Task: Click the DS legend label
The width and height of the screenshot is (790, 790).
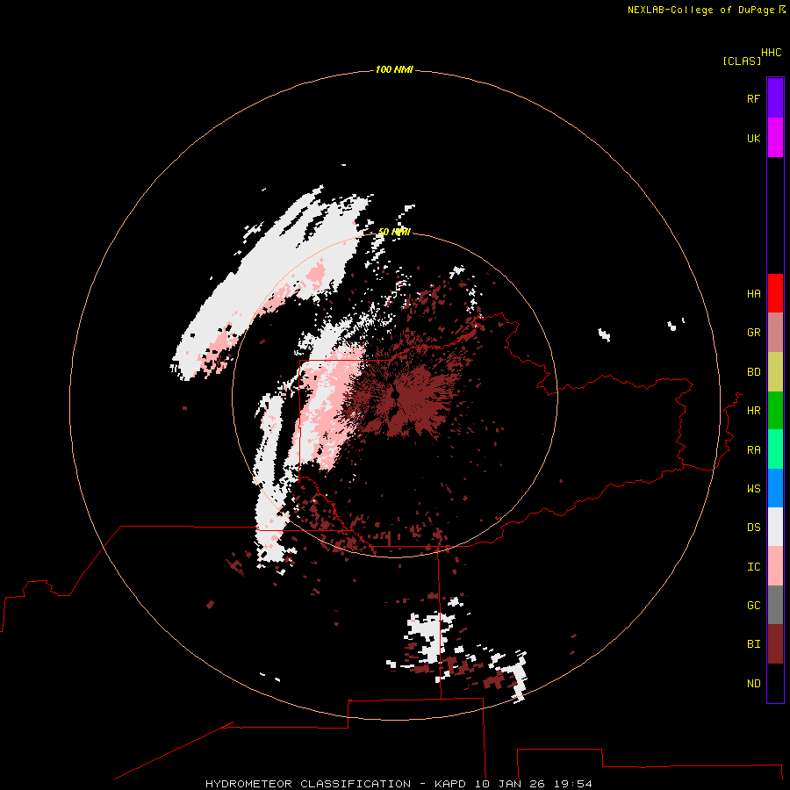Action: (753, 528)
